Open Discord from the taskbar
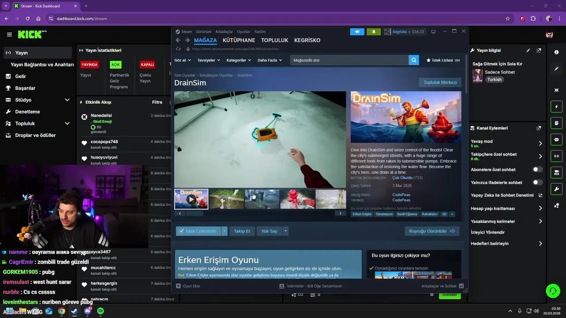 88,311
